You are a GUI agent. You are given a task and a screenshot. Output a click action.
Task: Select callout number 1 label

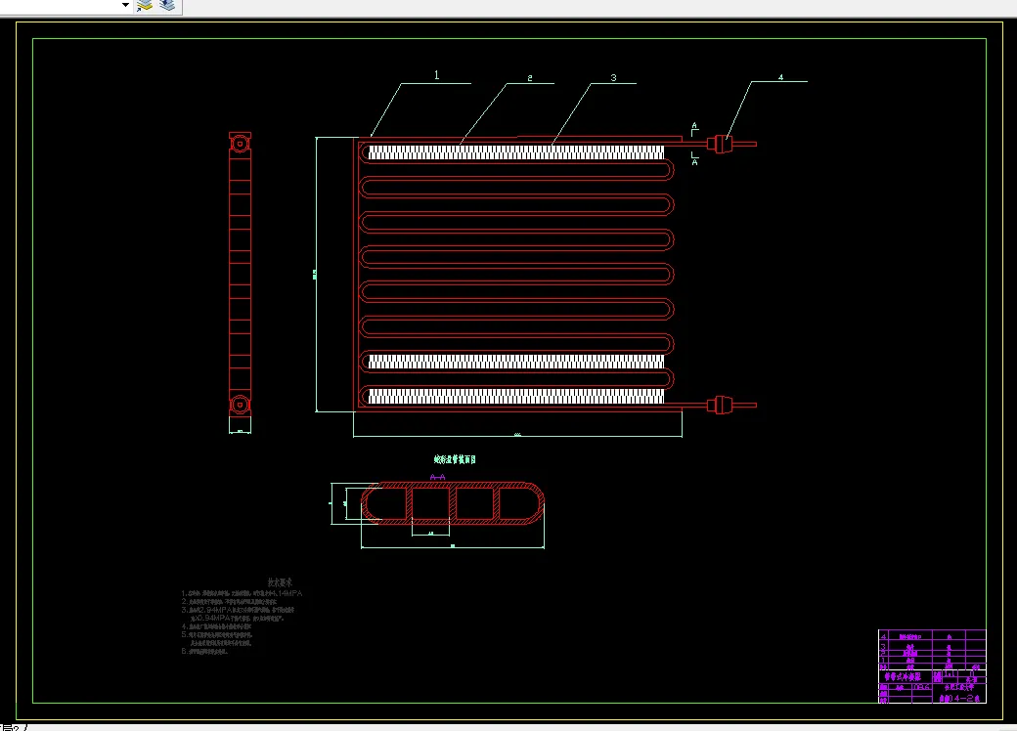point(436,75)
